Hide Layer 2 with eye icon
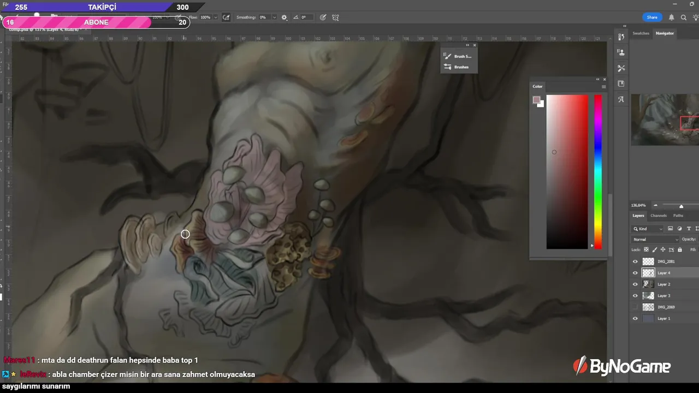699x393 pixels. point(635,284)
